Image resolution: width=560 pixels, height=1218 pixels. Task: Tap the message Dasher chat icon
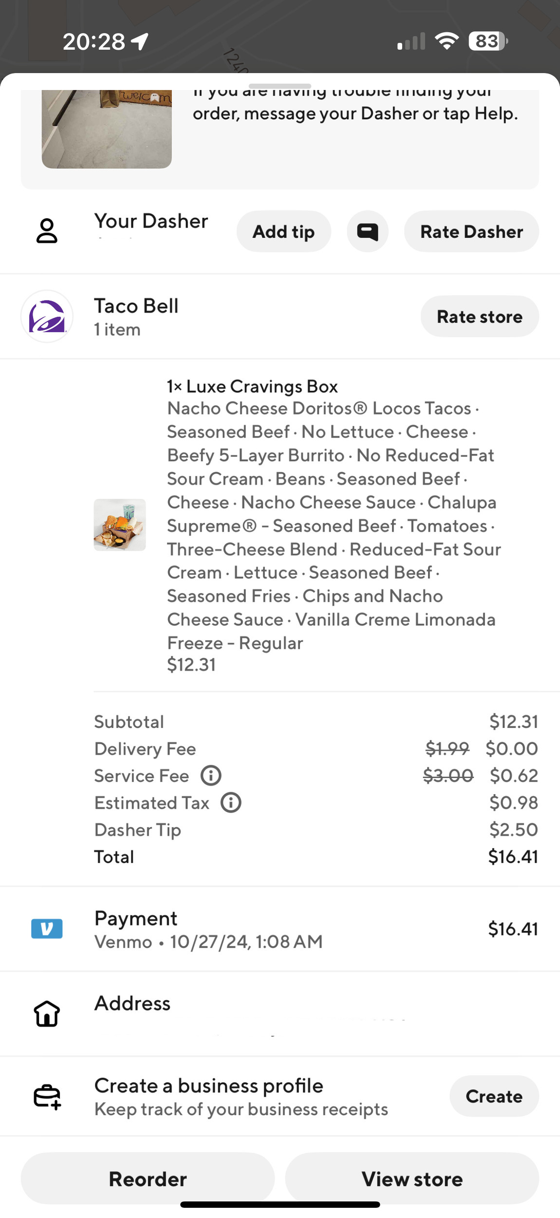368,231
